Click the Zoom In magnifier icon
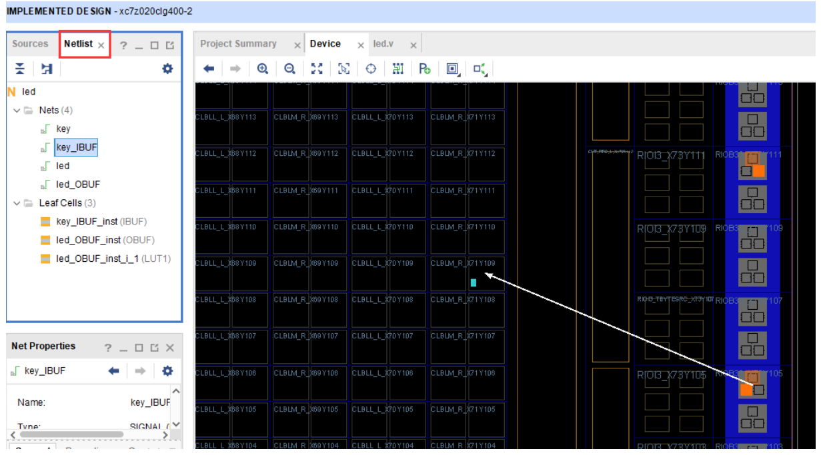821x455 pixels. [263, 69]
